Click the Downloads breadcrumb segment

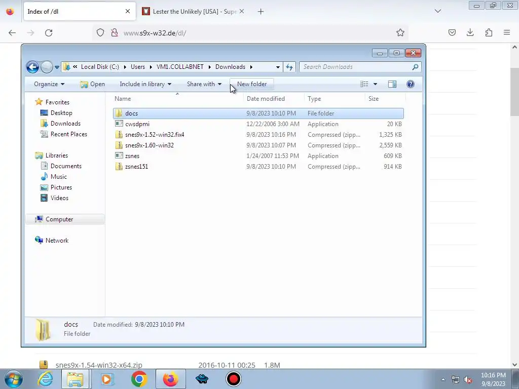coord(231,67)
